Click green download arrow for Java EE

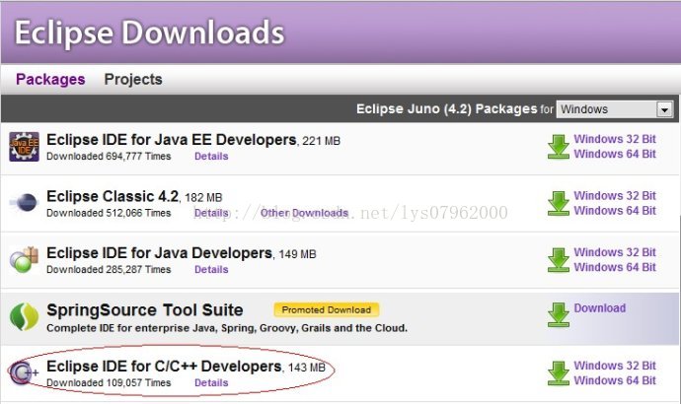(x=558, y=147)
